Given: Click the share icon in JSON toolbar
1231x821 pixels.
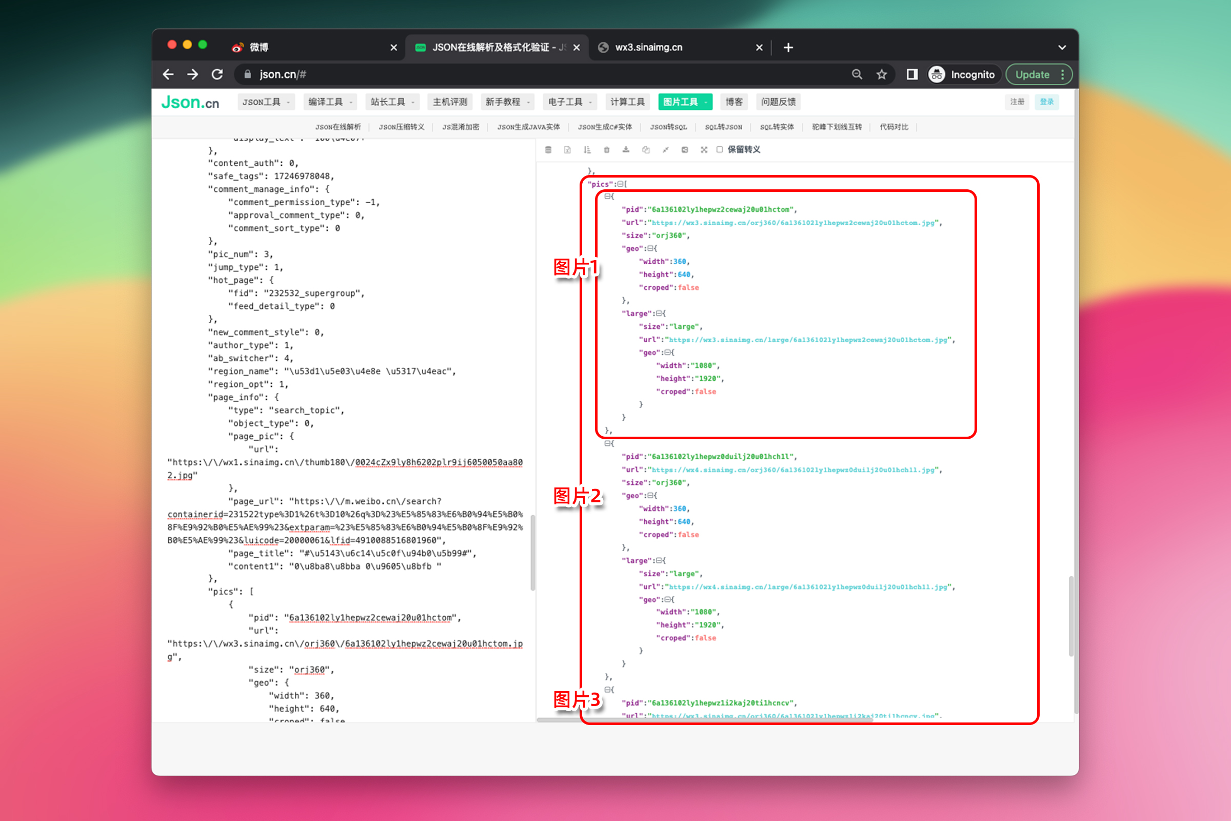Looking at the screenshot, I should point(685,150).
